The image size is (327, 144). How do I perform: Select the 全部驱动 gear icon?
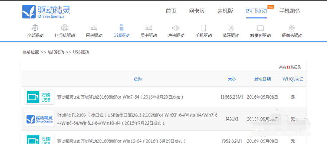35,28
